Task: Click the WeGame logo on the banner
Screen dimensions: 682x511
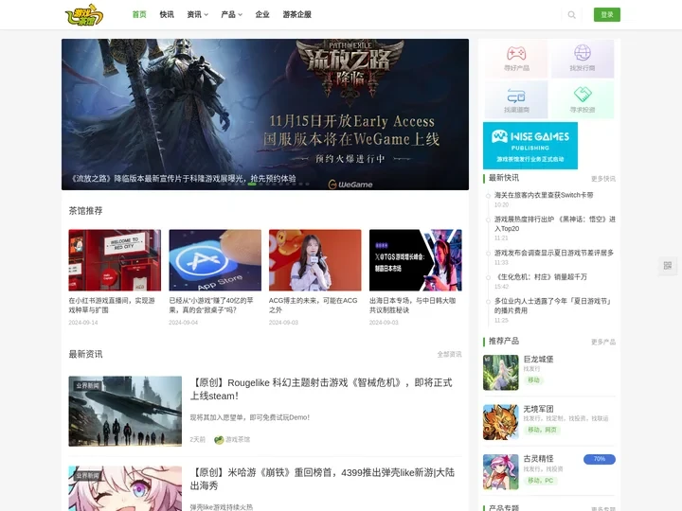Action: [350, 185]
